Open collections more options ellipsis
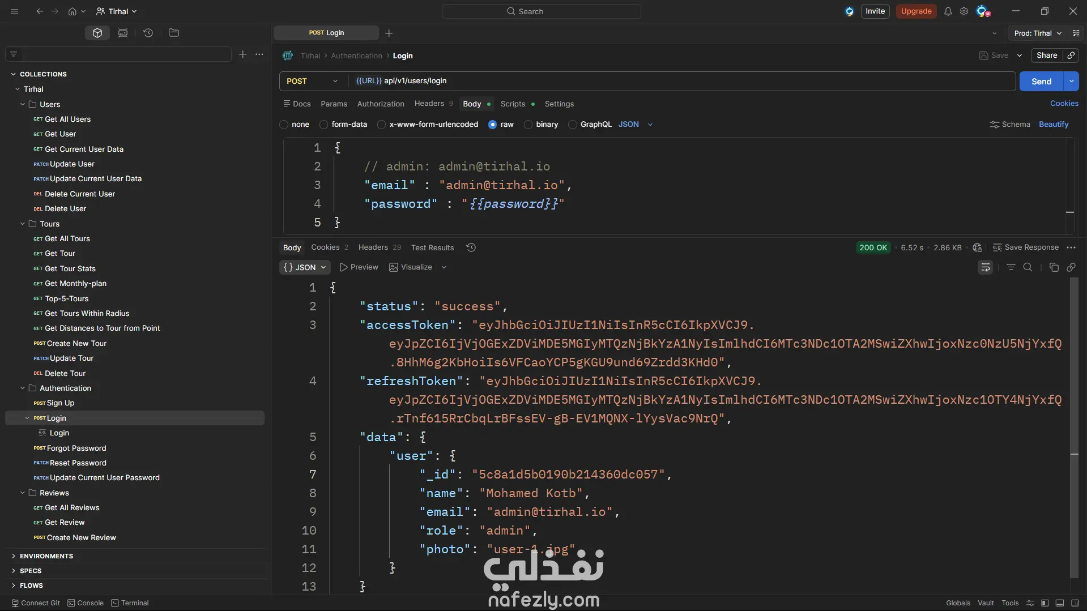 259,54
